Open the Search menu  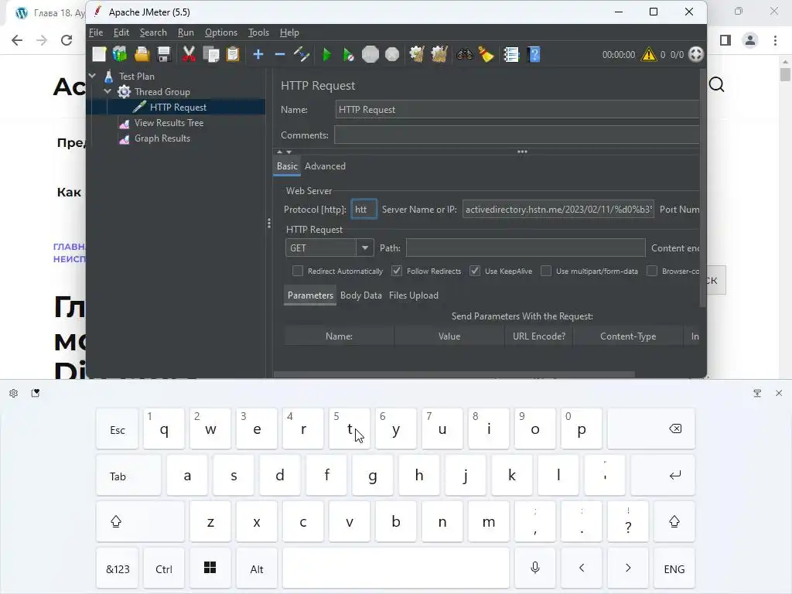153,32
